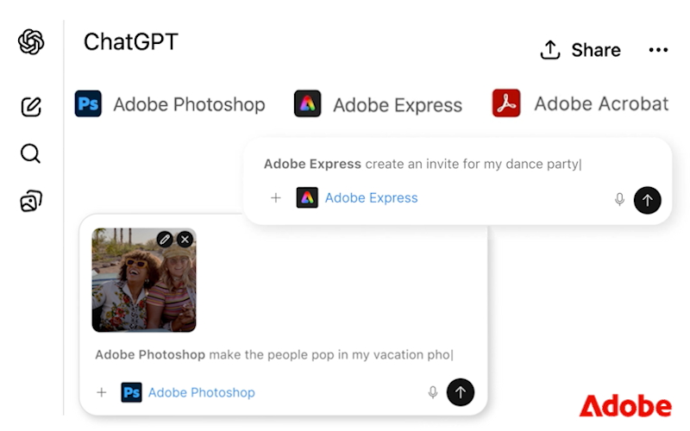The image size is (690, 431).
Task: Send the Adobe Express dance party prompt
Action: coord(647,200)
